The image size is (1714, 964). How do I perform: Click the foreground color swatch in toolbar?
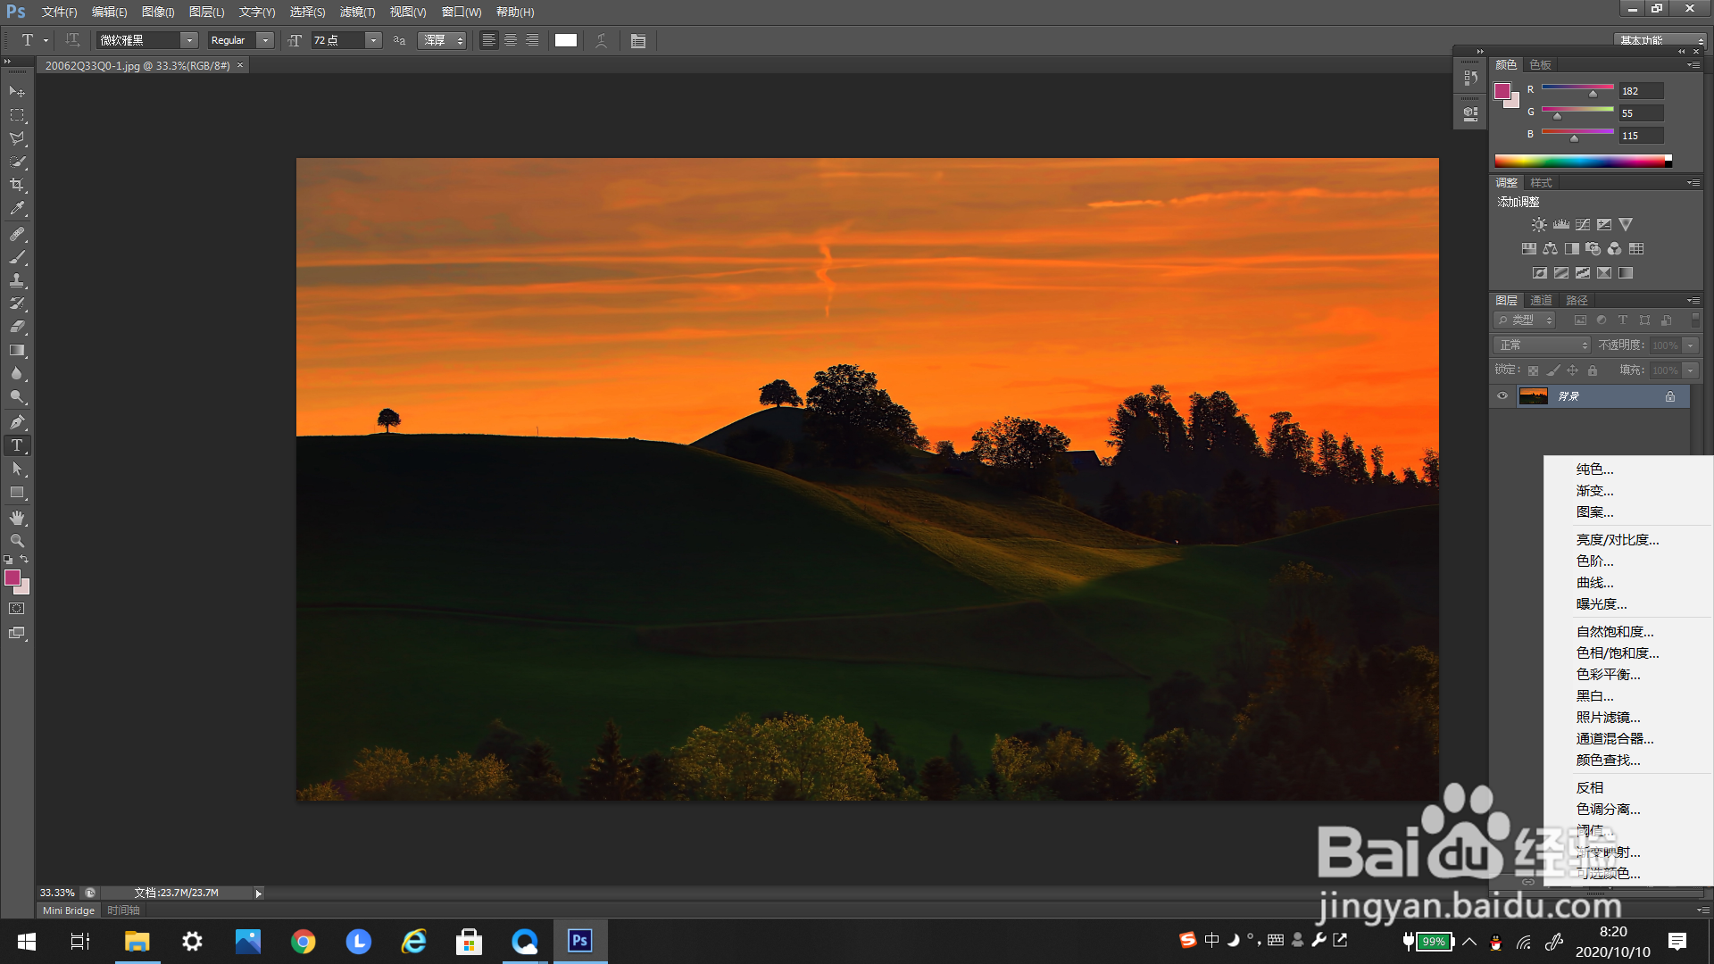click(x=12, y=578)
